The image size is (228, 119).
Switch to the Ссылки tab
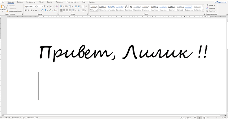tap(50, 2)
